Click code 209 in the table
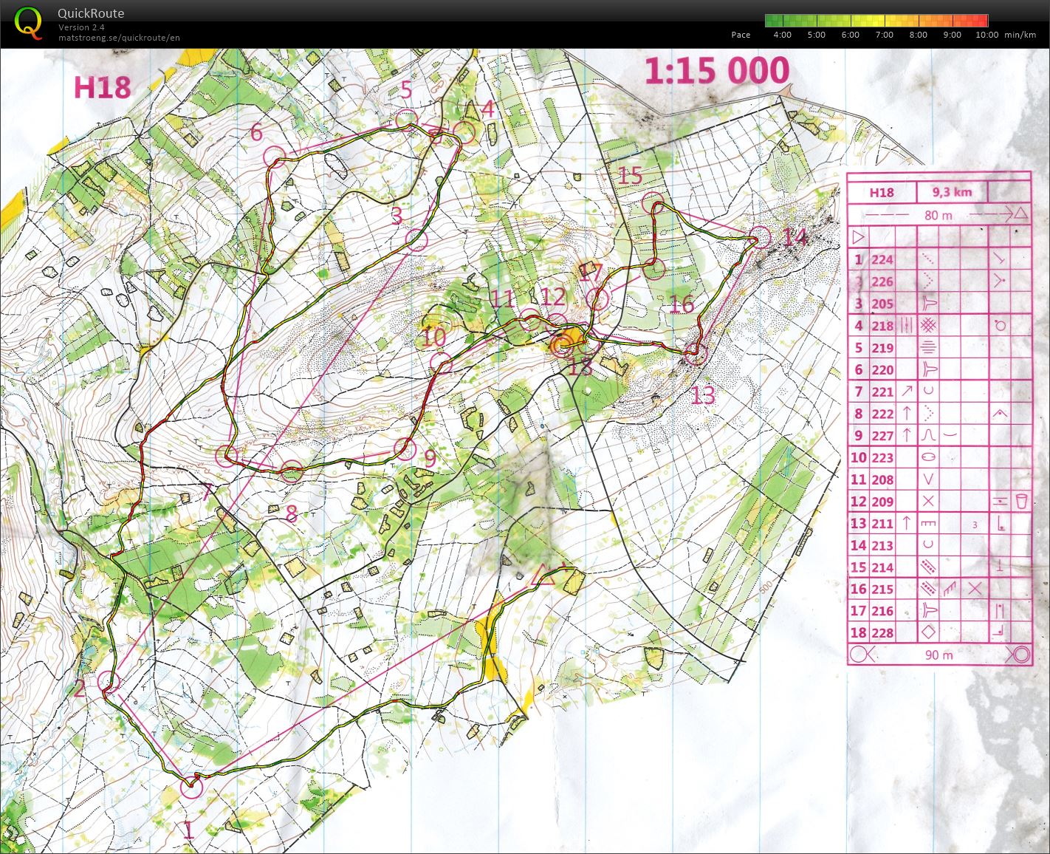The width and height of the screenshot is (1050, 854). pos(882,502)
